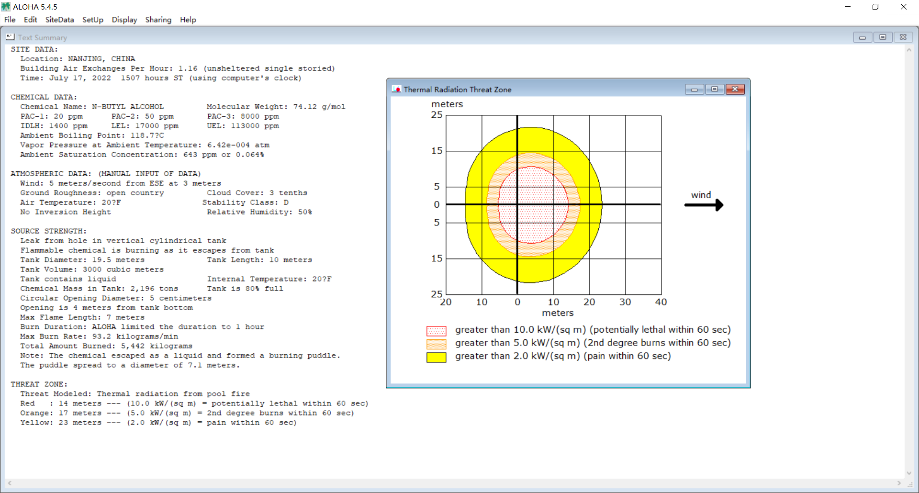Click the 'Time: July 17, 2022' line
The width and height of the screenshot is (919, 493).
pyautogui.click(x=161, y=78)
